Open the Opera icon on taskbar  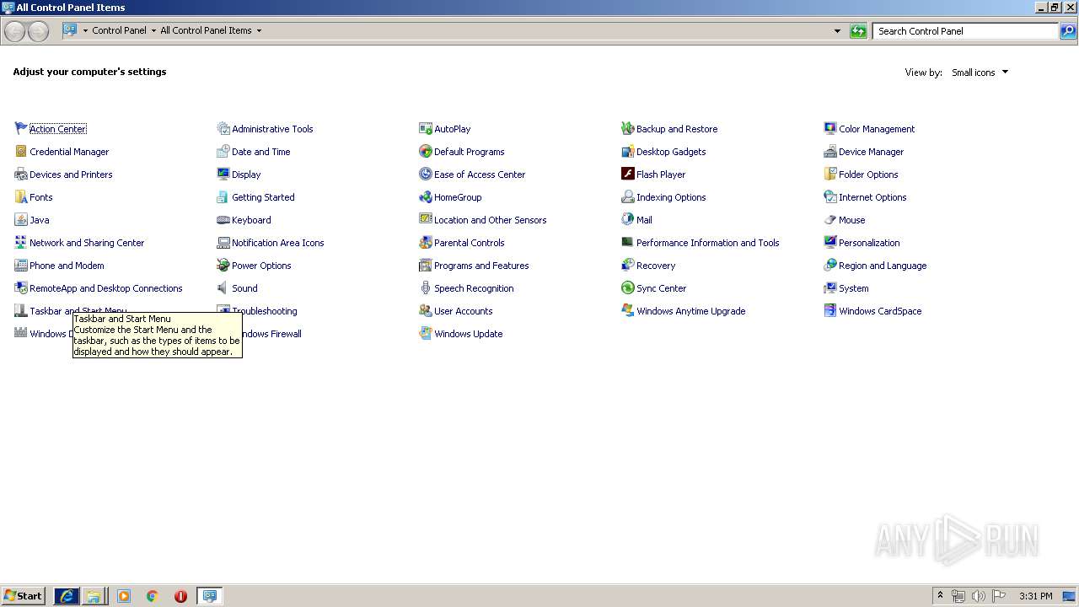tap(180, 596)
